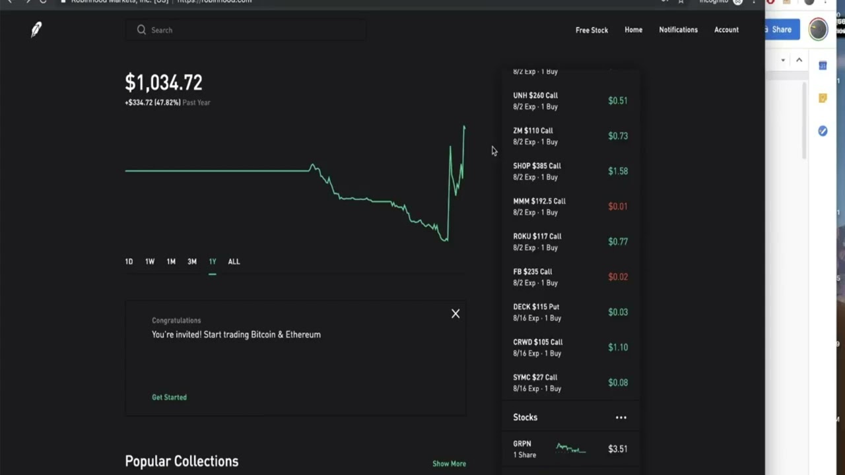Click the $3.51 GRPN price
The width and height of the screenshot is (845, 475).
618,449
